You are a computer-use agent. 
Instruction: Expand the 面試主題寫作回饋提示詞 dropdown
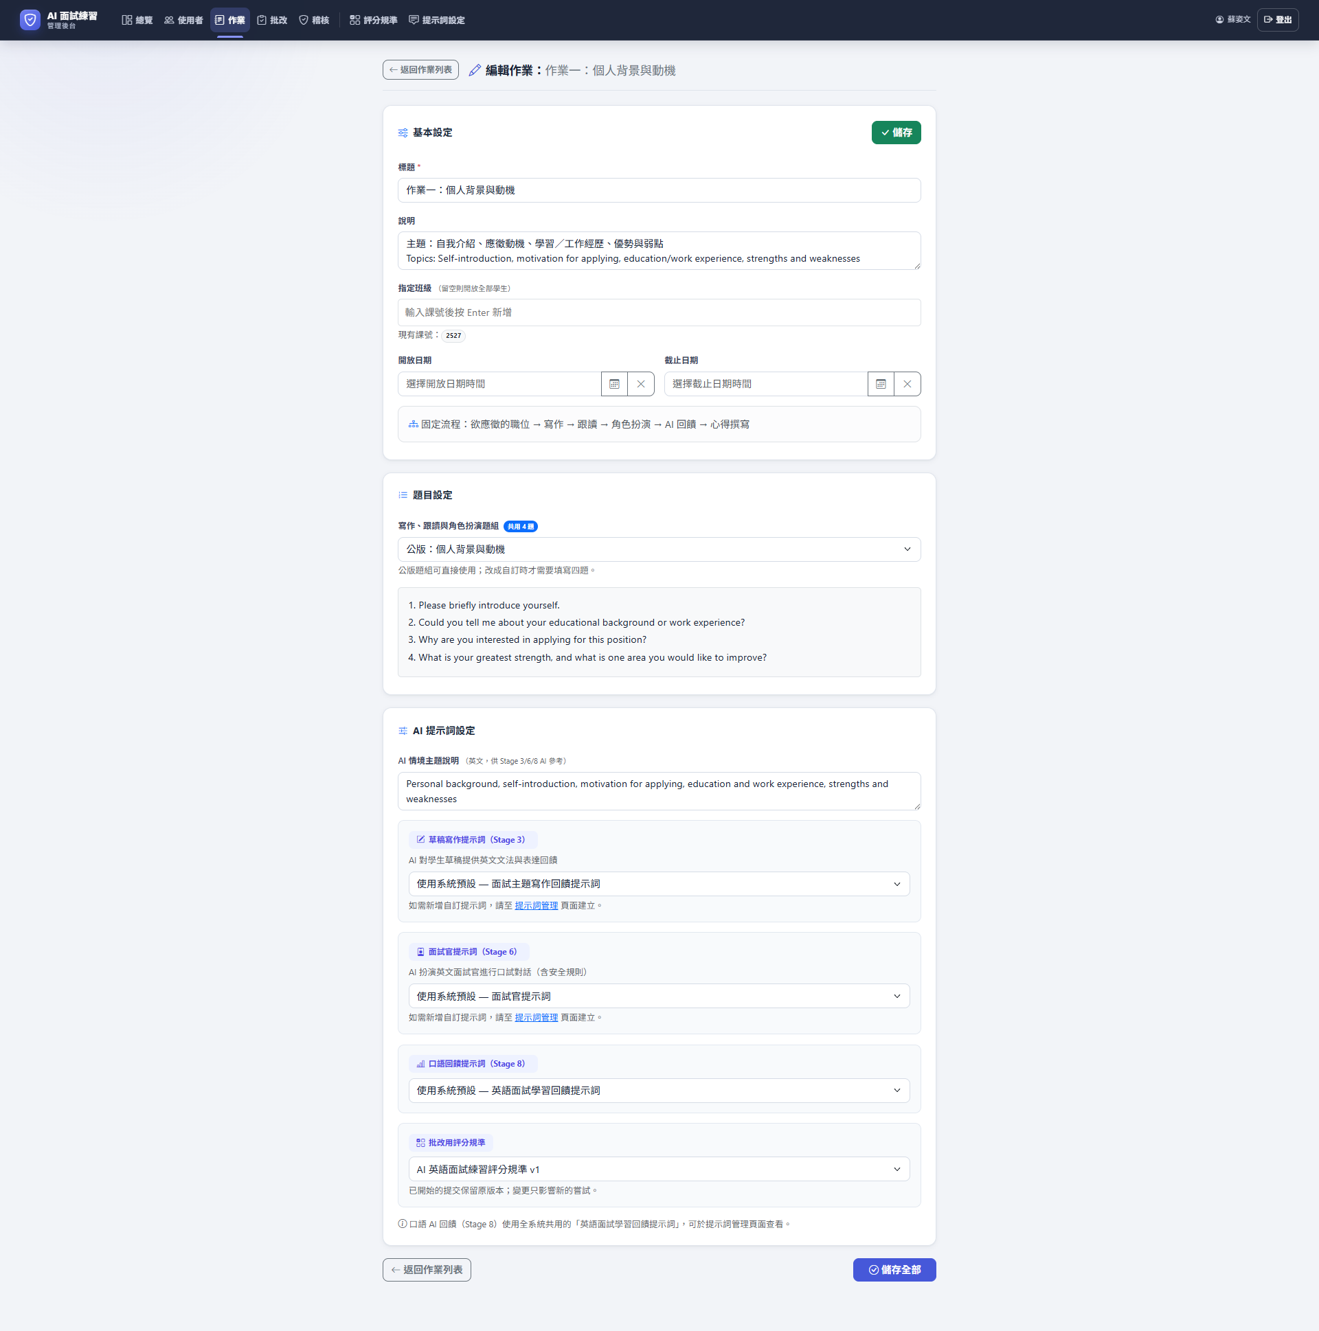pos(659,884)
